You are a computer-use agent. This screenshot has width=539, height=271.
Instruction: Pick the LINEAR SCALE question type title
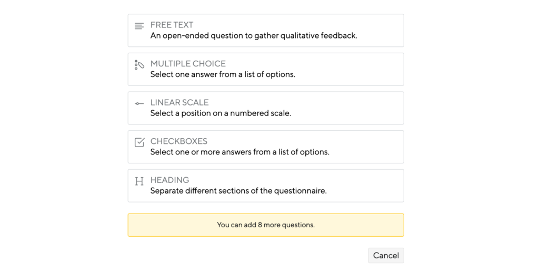(x=179, y=102)
